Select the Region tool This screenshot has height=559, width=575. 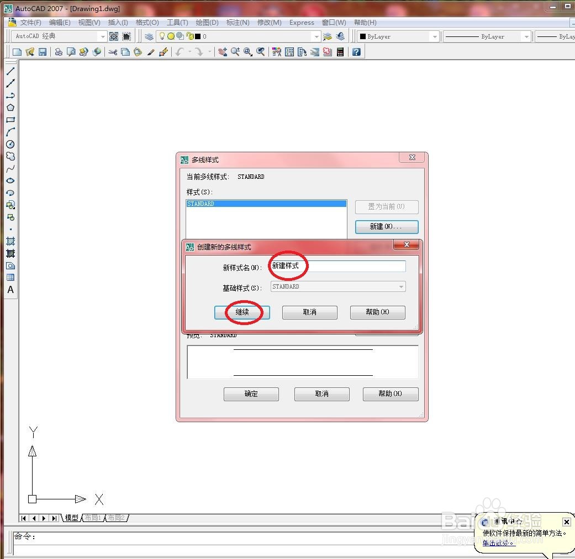(x=10, y=265)
